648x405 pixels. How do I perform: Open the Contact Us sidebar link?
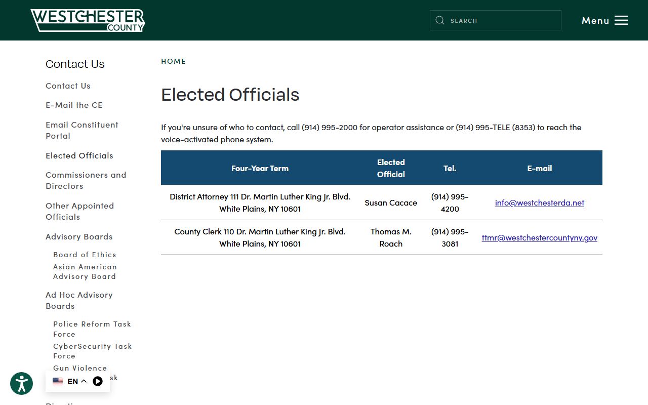(x=68, y=86)
